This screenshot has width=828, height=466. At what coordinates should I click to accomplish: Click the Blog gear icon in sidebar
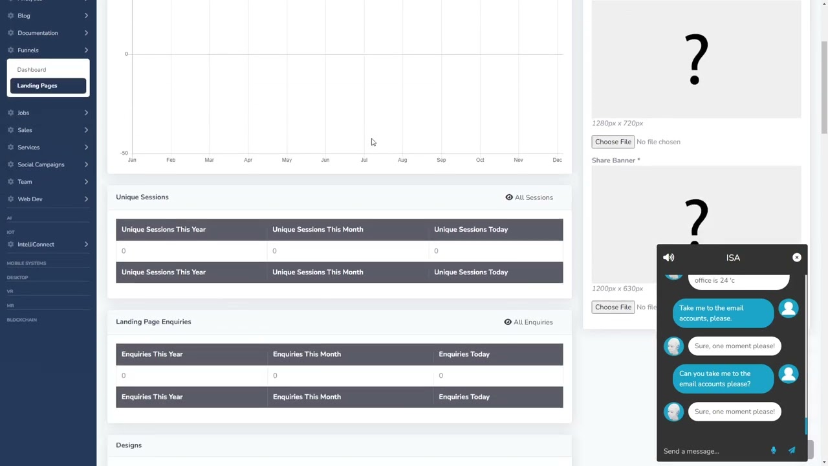point(10,16)
